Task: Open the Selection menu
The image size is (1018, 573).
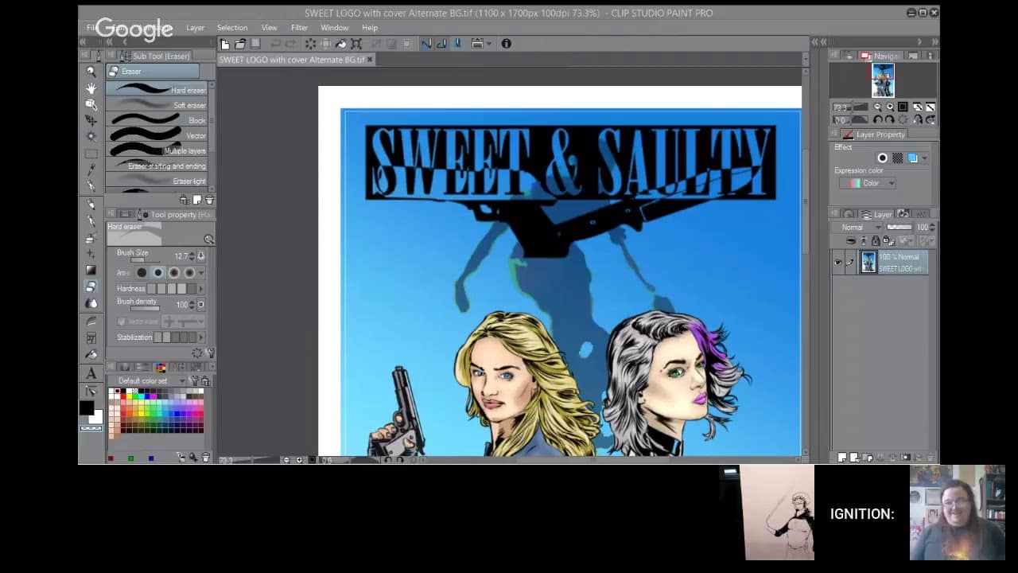Action: tap(232, 28)
